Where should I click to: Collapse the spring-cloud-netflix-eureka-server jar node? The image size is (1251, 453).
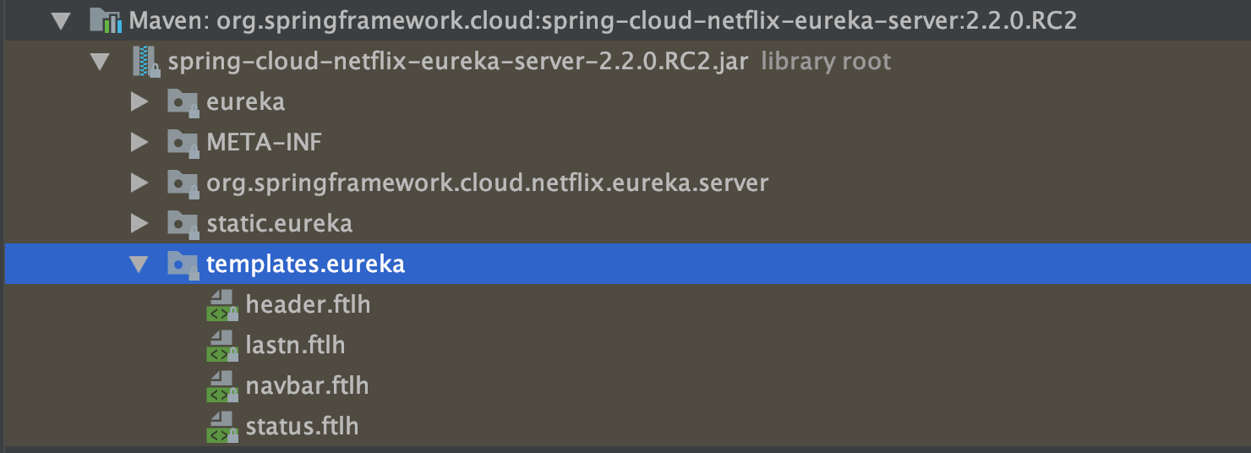pyautogui.click(x=100, y=62)
